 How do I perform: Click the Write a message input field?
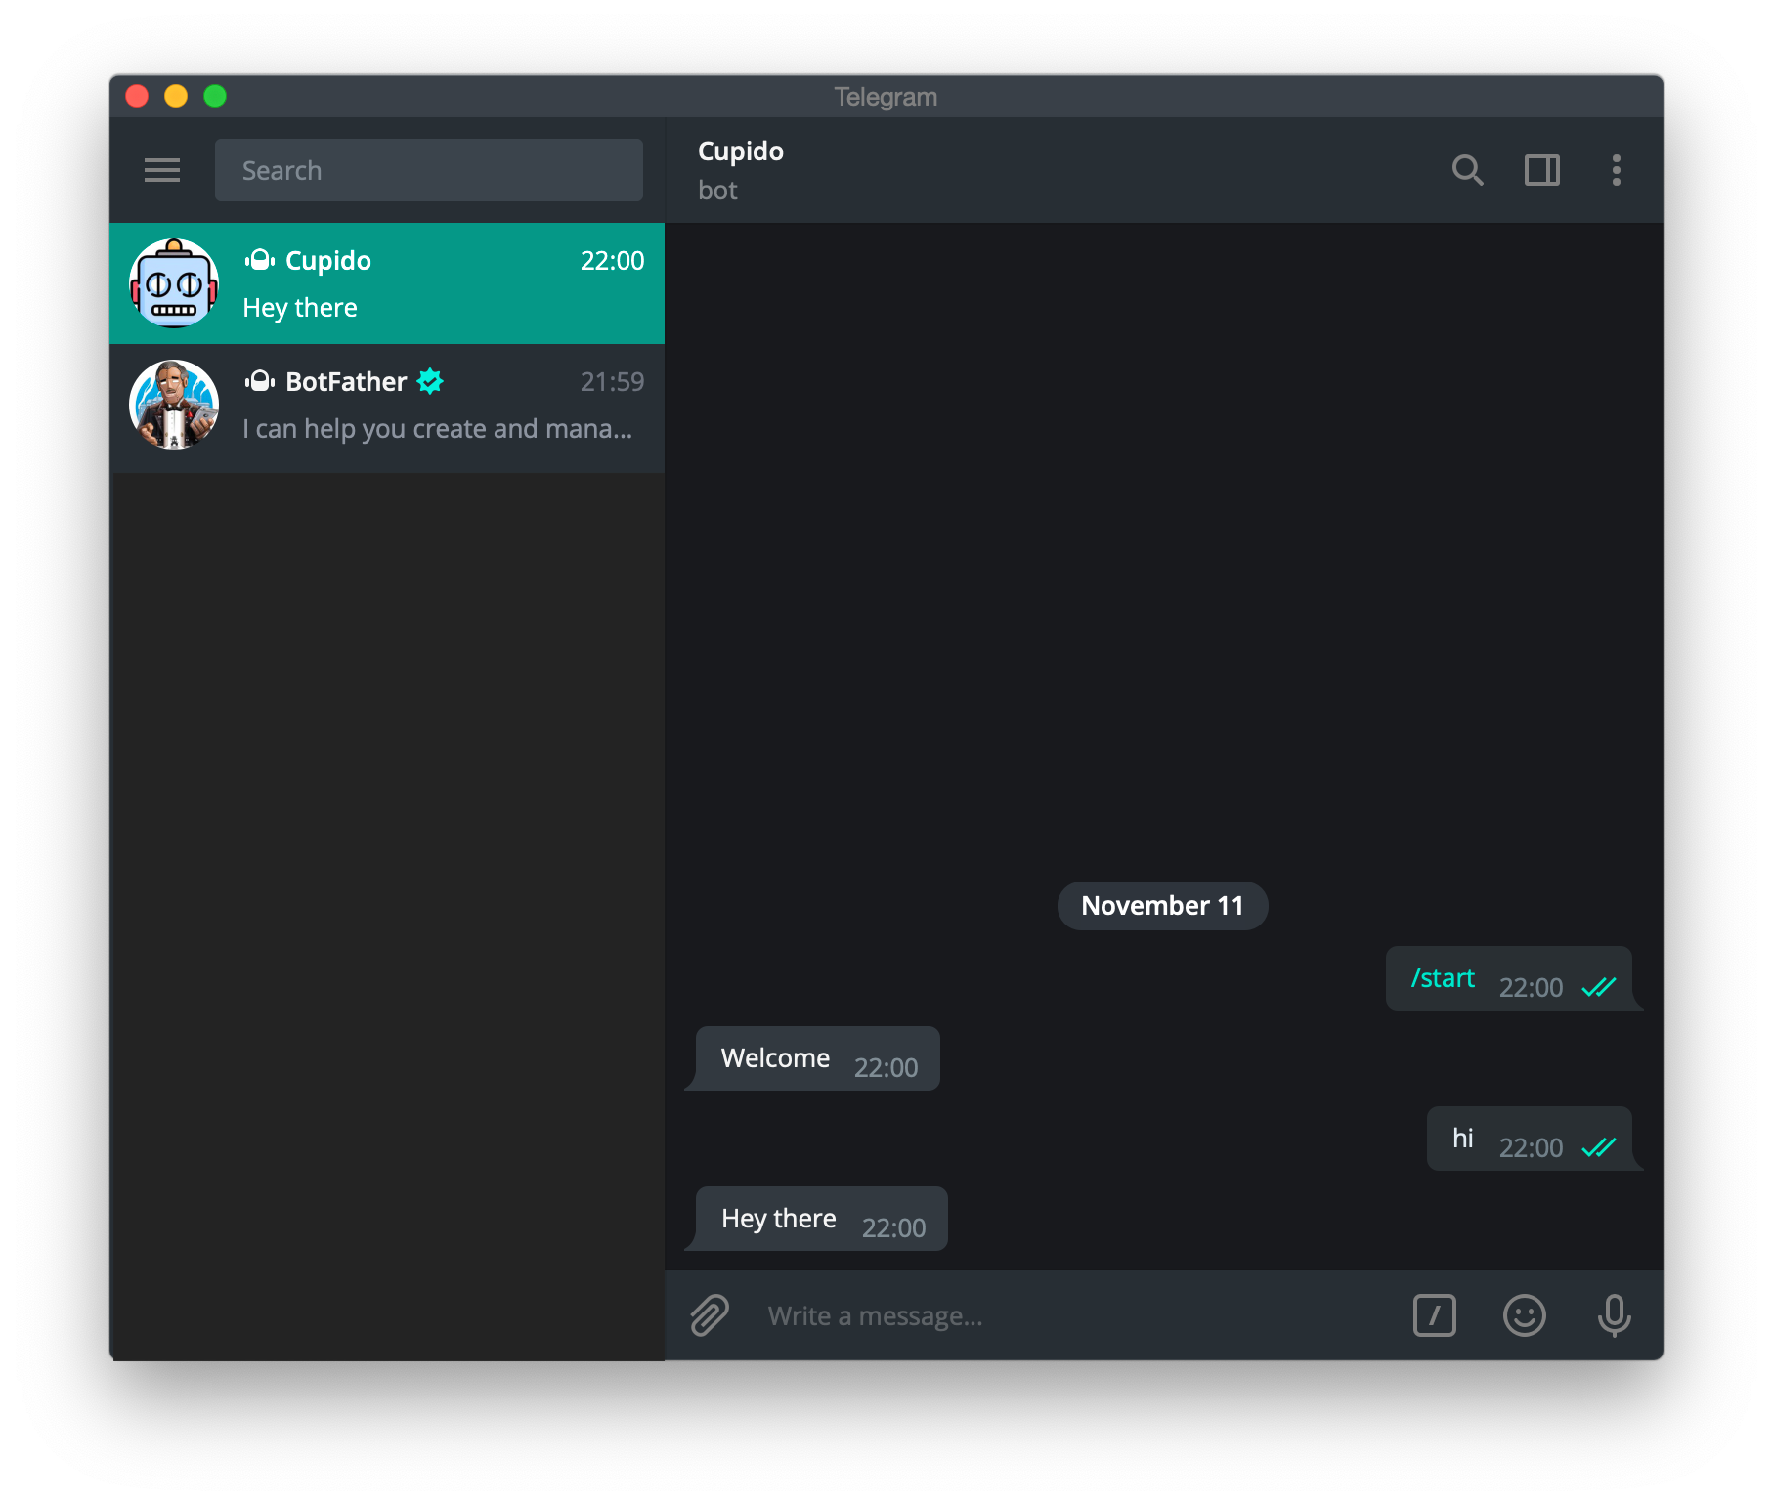977,1314
